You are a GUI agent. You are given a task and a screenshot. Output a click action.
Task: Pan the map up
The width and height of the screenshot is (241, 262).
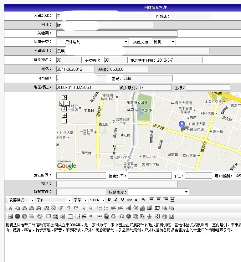tap(64, 97)
